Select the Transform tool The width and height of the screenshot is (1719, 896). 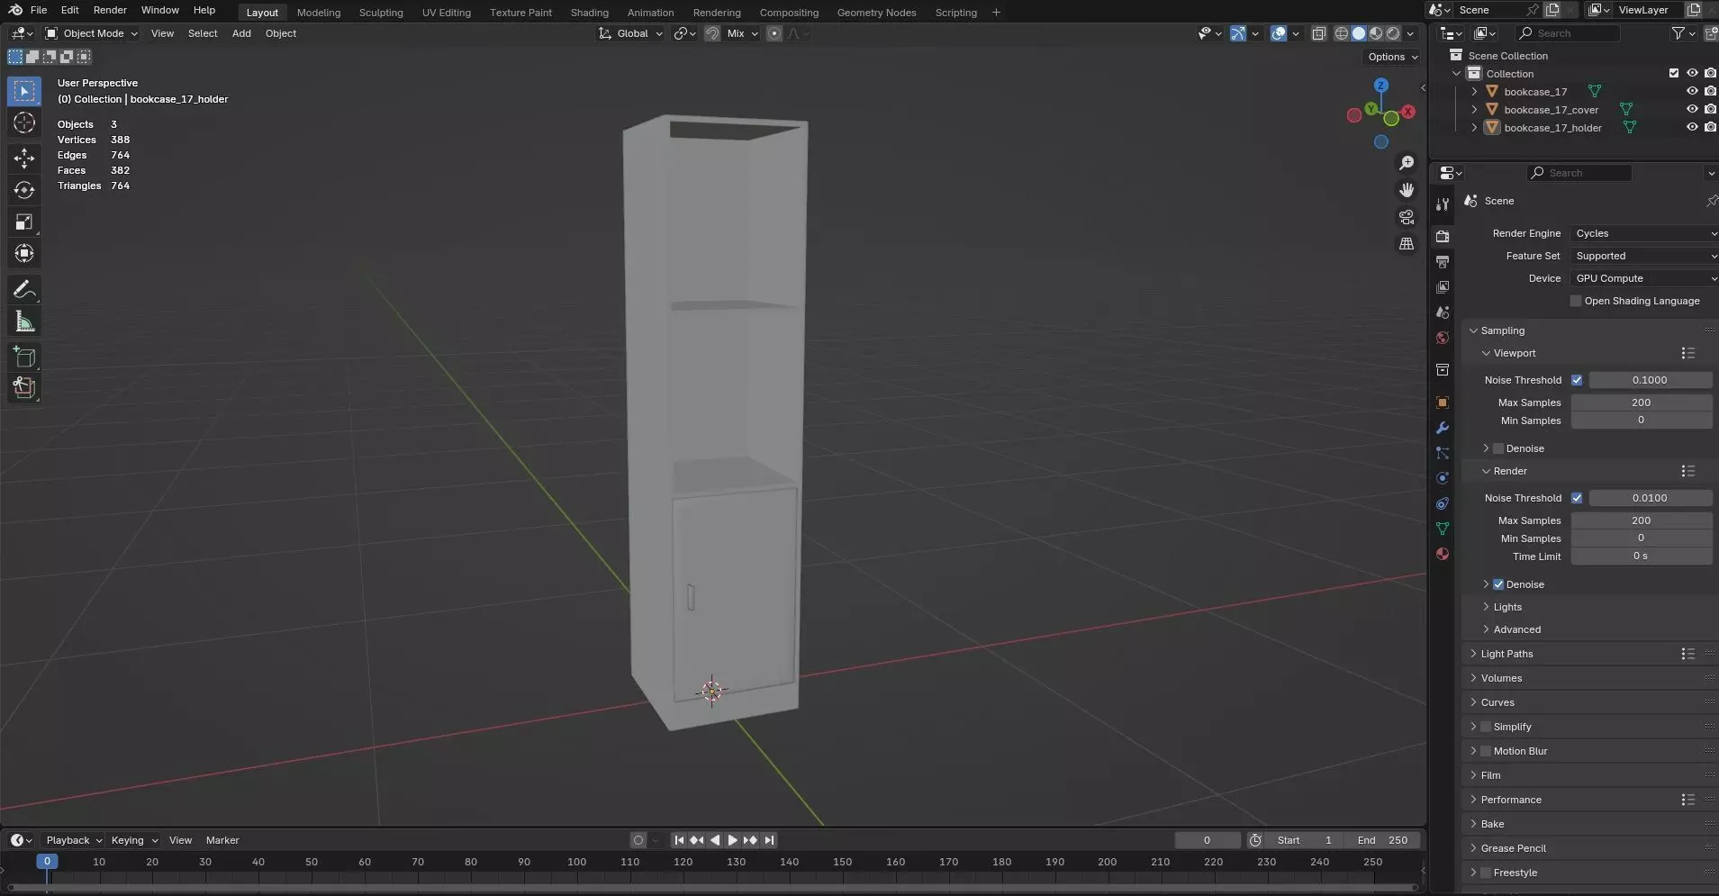click(24, 253)
